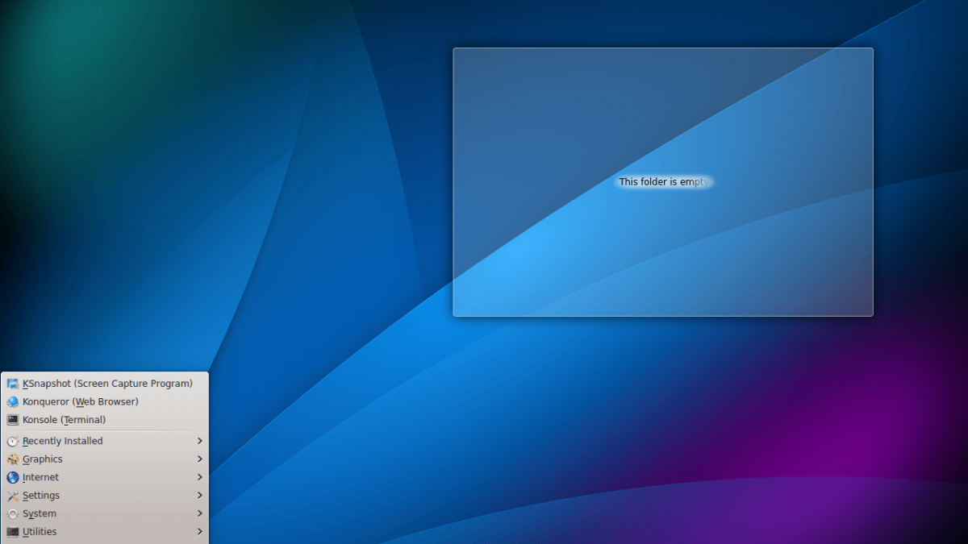Open the Recently Installed menu entry
The width and height of the screenshot is (968, 544).
(105, 441)
